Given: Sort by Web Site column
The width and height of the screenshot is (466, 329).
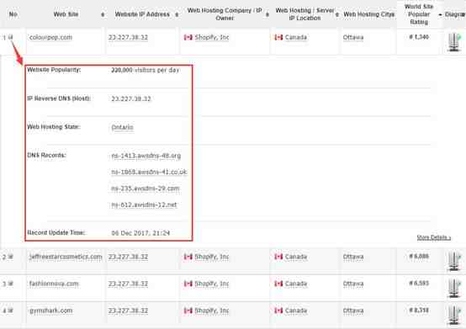Looking at the screenshot, I should coord(66,14).
